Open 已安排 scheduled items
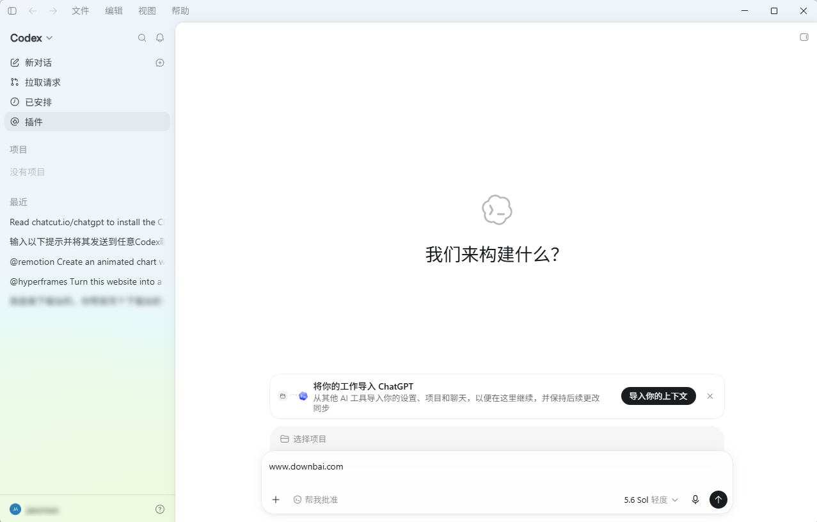817x522 pixels. click(x=87, y=102)
